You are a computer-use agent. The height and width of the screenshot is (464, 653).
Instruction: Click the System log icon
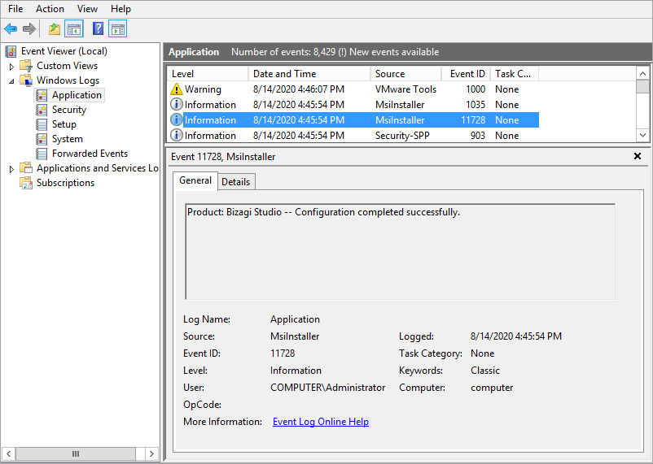click(42, 139)
